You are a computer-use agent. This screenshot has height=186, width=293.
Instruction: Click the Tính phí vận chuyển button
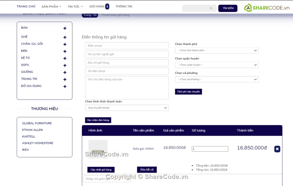(188, 92)
